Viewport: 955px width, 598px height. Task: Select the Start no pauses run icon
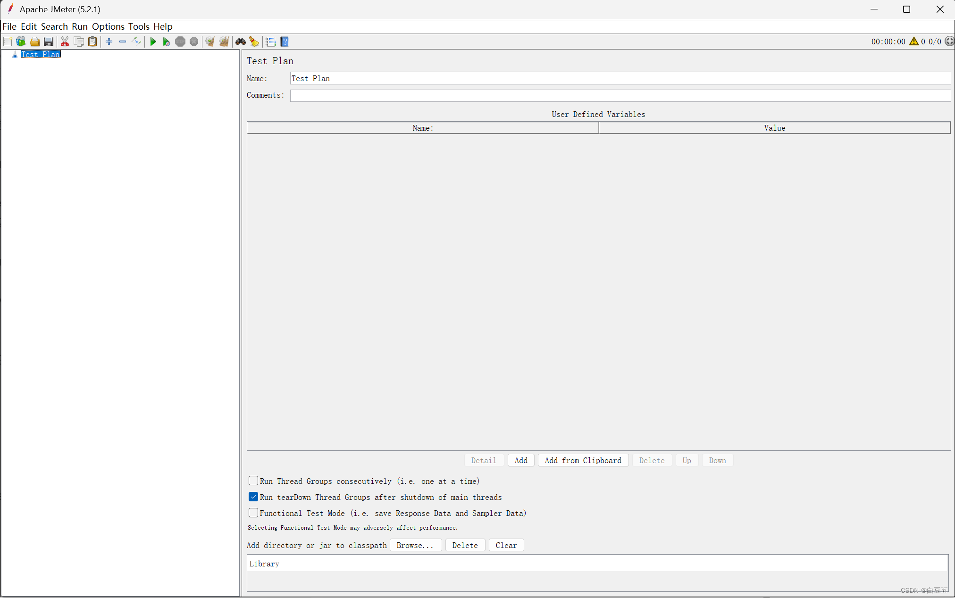pos(166,42)
